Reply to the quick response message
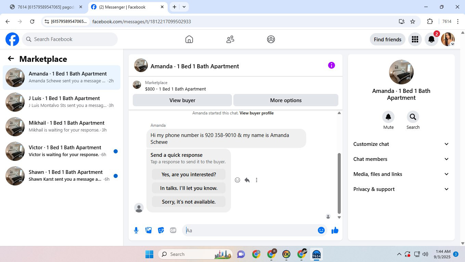Screen dimensions: 465x262 (x=247, y=180)
